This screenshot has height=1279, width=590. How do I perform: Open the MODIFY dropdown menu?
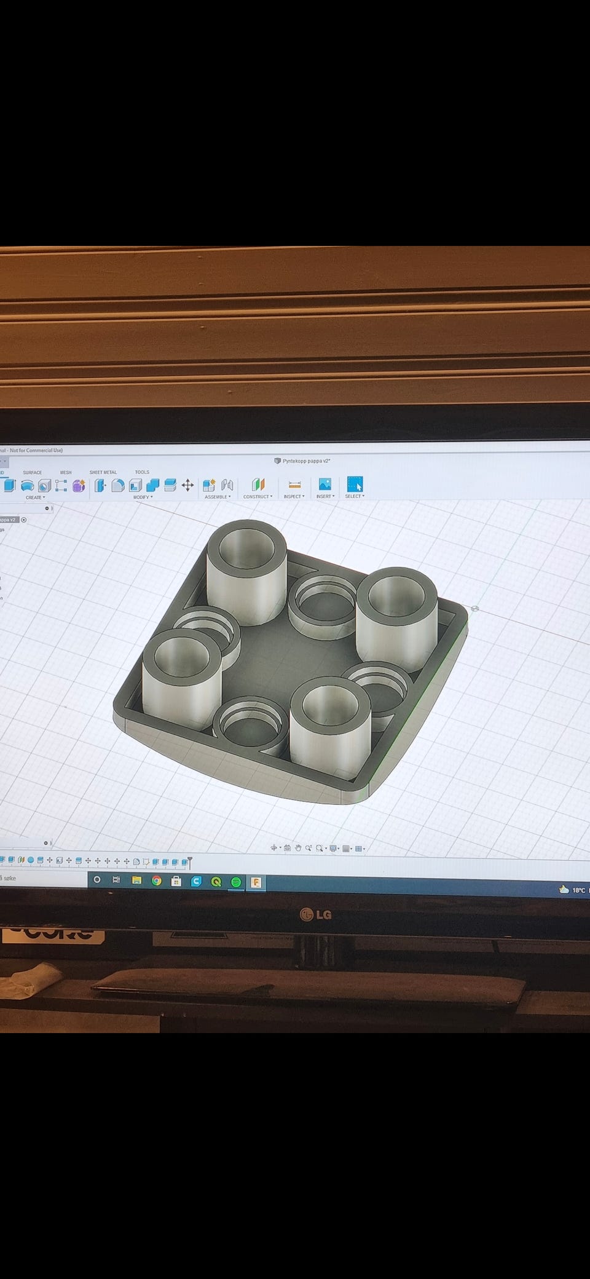(143, 497)
